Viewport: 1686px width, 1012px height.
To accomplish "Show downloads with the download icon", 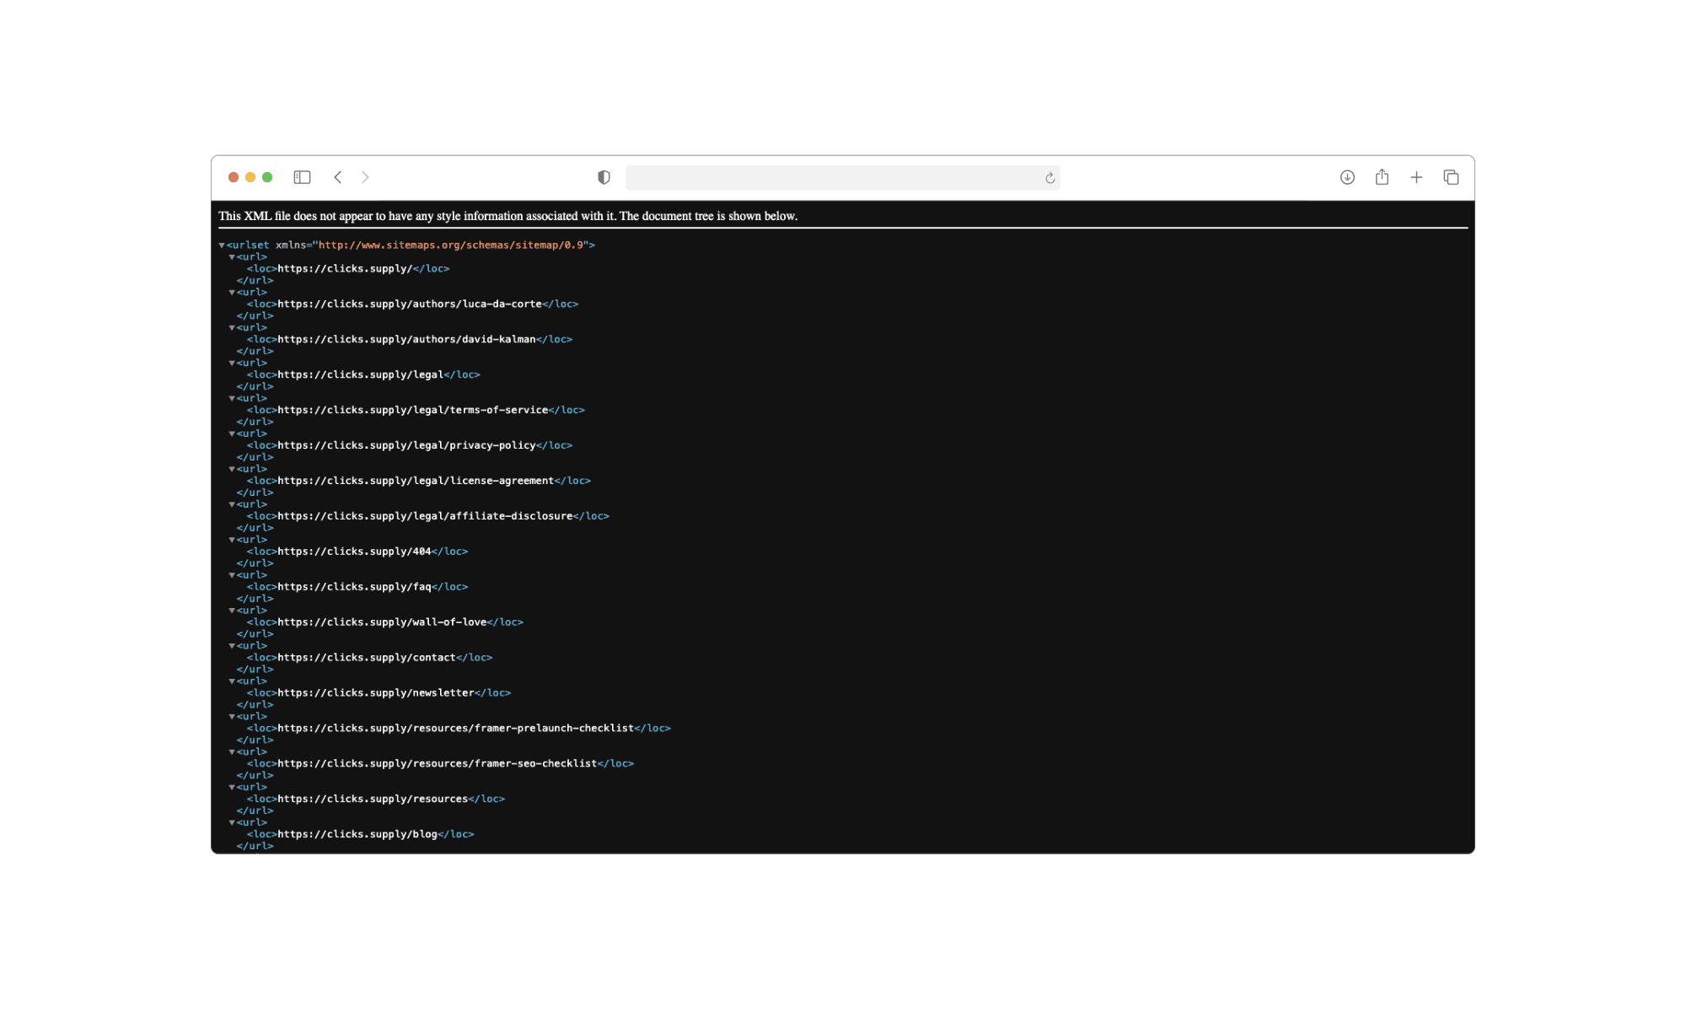I will point(1347,177).
